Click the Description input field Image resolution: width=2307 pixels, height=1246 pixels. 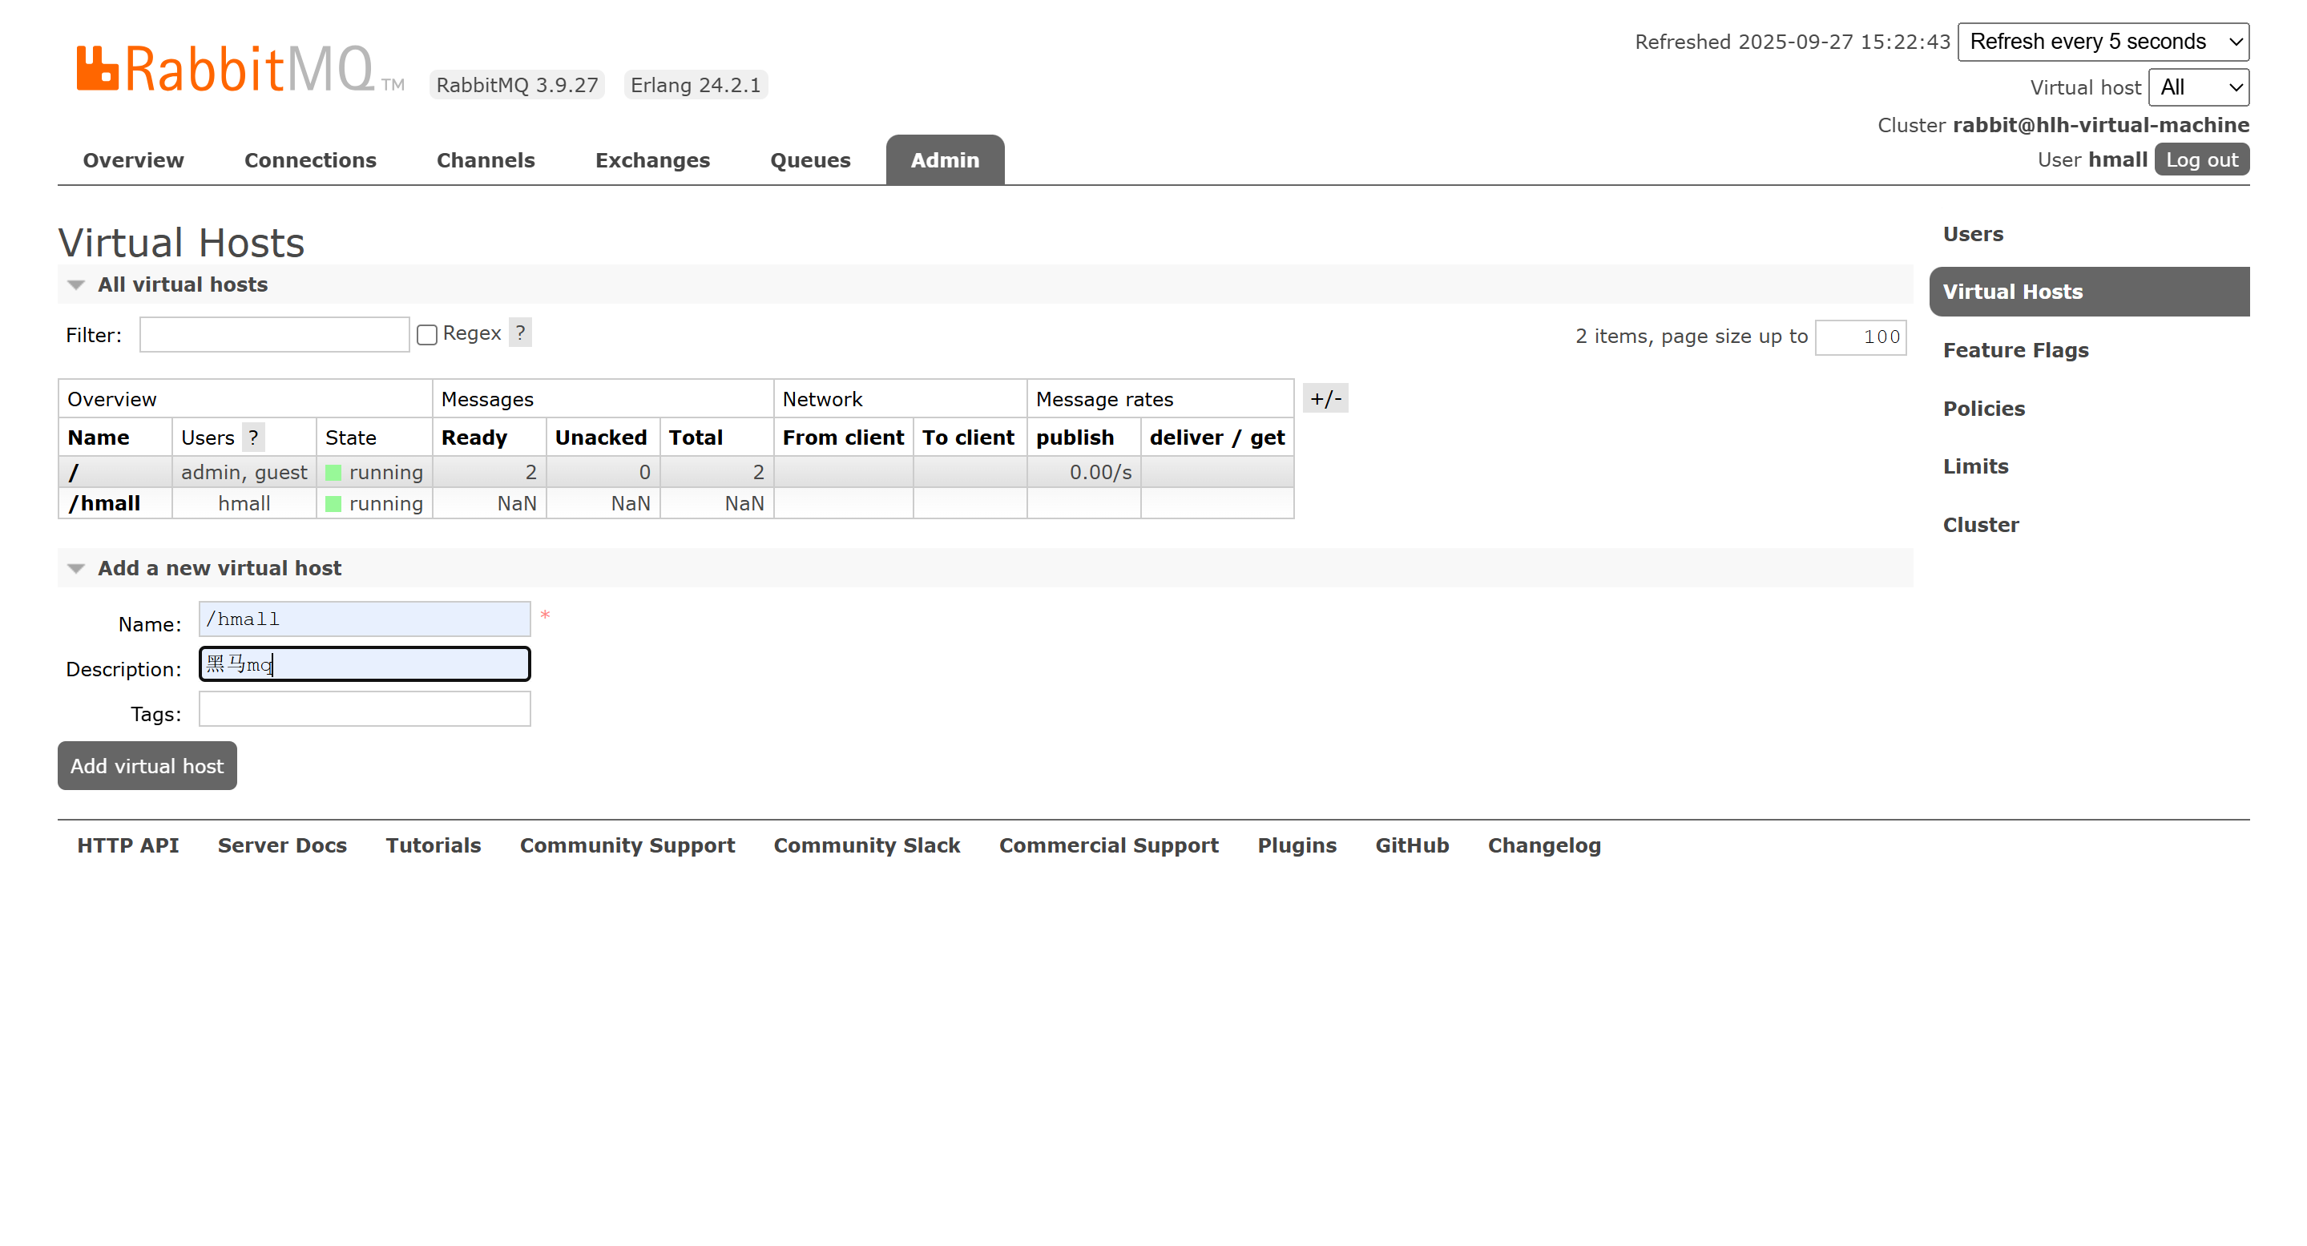pos(365,663)
